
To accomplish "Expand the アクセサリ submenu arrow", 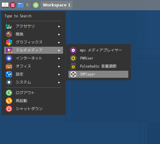I will point(59,27).
